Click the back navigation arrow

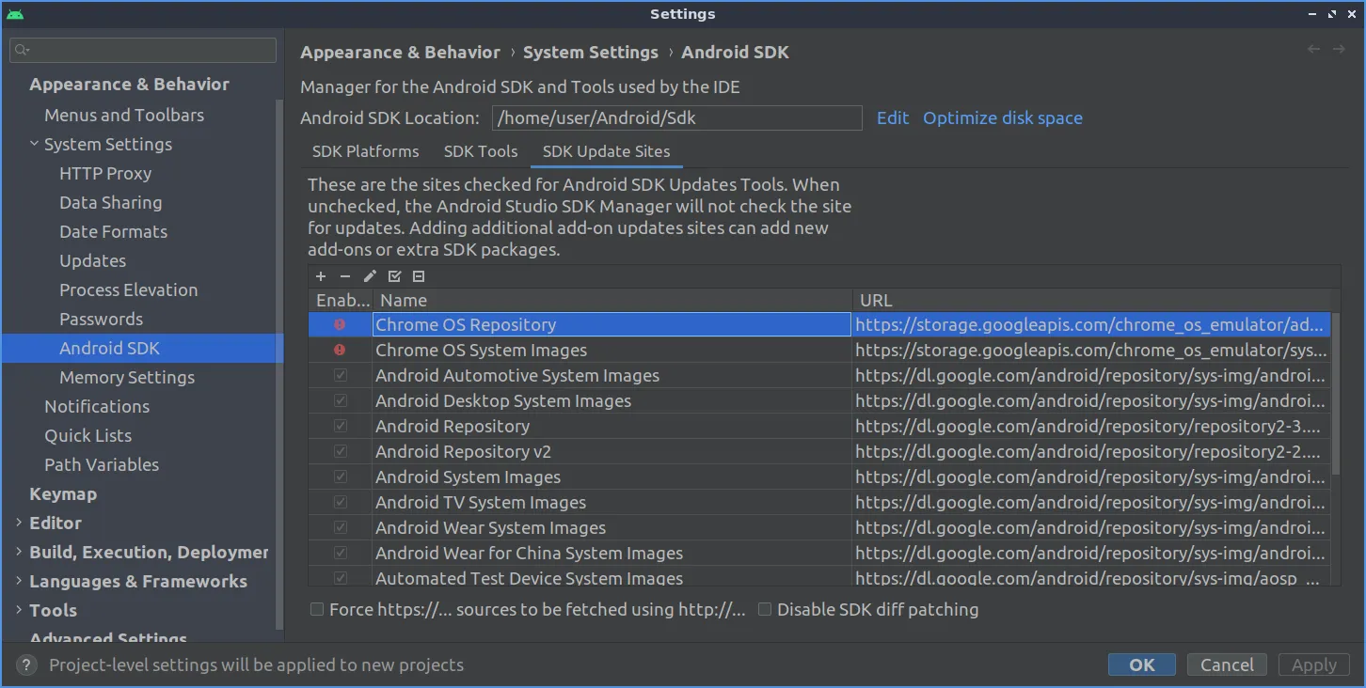(1313, 49)
